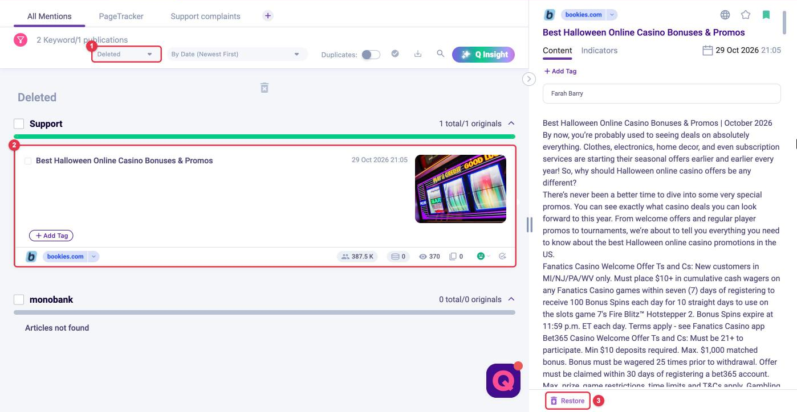Click the Farah Barry author field
The width and height of the screenshot is (797, 412).
click(661, 93)
